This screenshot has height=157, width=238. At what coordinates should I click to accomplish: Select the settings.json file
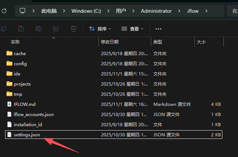click(x=27, y=135)
